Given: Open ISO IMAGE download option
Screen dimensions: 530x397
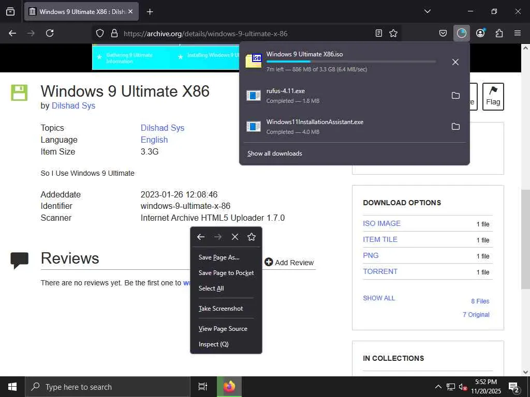Looking at the screenshot, I should pos(381,223).
